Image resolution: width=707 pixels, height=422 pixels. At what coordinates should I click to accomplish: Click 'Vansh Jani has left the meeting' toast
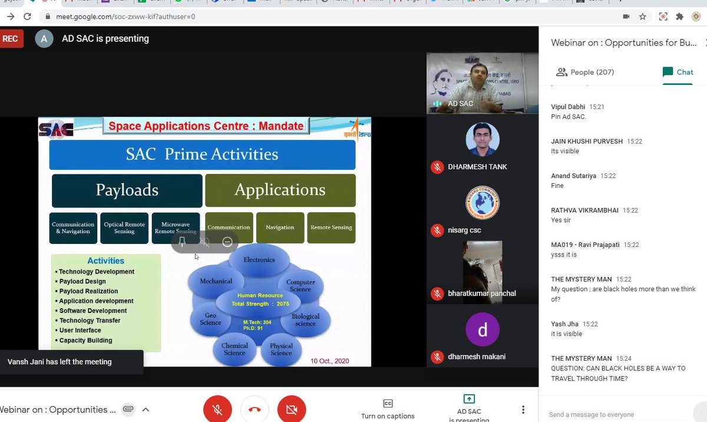click(x=71, y=362)
